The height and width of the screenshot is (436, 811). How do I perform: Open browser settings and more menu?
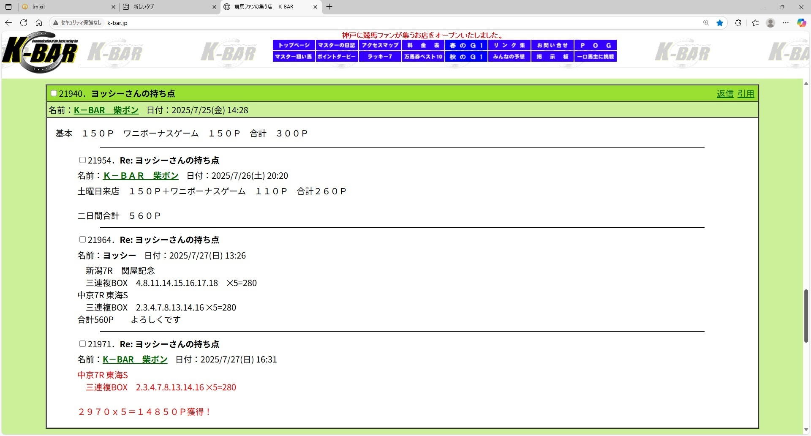(x=786, y=23)
